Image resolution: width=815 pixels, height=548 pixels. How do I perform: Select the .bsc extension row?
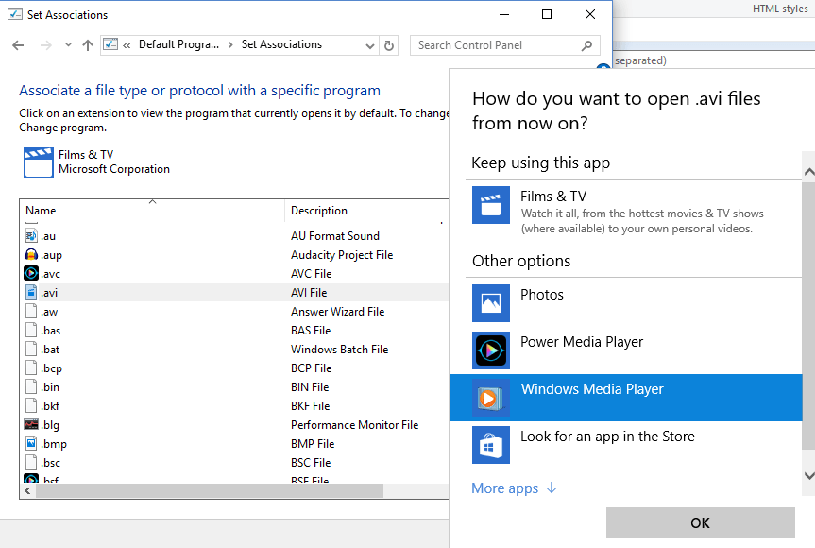[234, 462]
